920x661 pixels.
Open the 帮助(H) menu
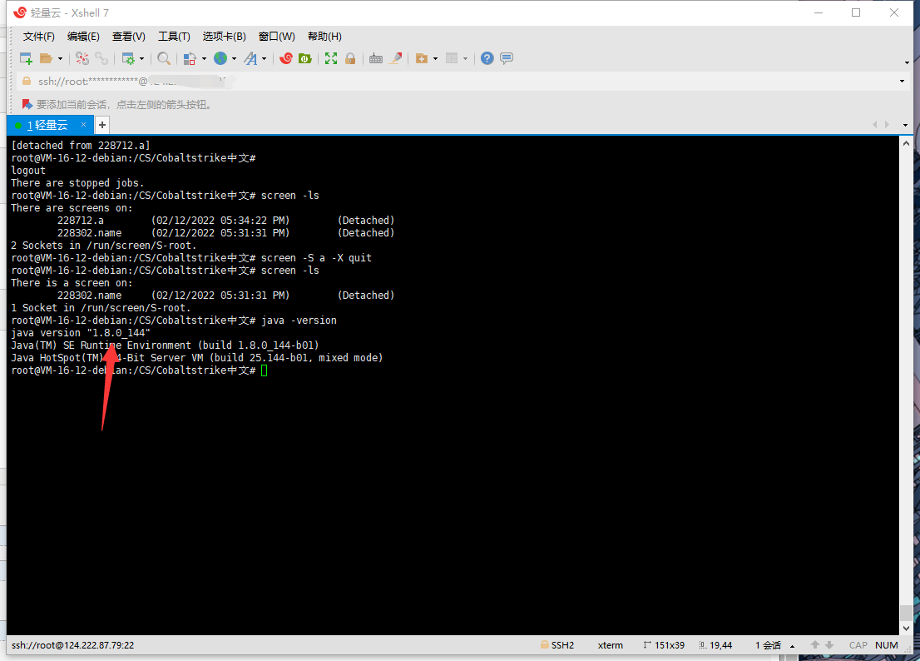324,37
